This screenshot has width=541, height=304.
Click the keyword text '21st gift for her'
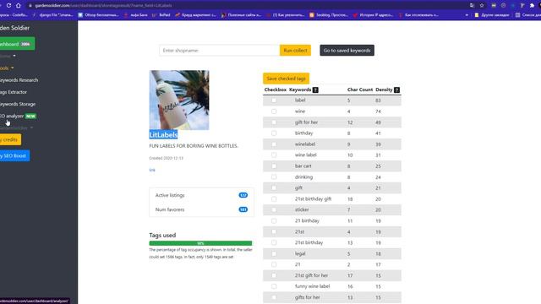coord(312,275)
